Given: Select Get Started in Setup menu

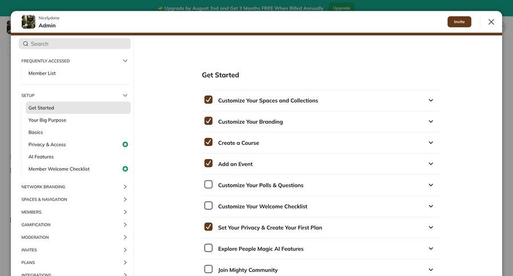Looking at the screenshot, I should pos(78,108).
